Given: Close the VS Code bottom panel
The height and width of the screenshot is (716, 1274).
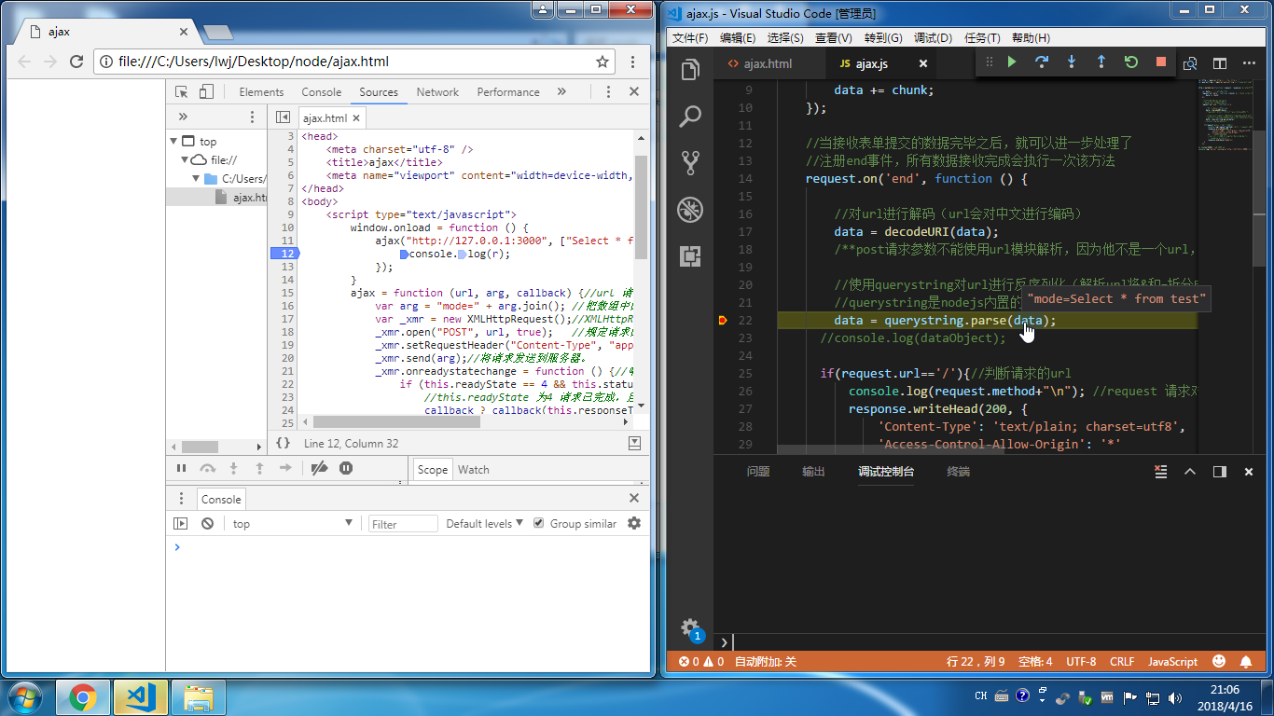Looking at the screenshot, I should (1249, 472).
